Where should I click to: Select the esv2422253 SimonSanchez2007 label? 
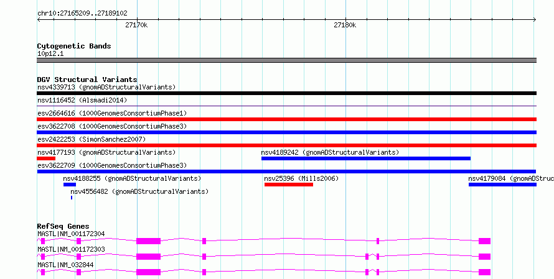(x=92, y=139)
